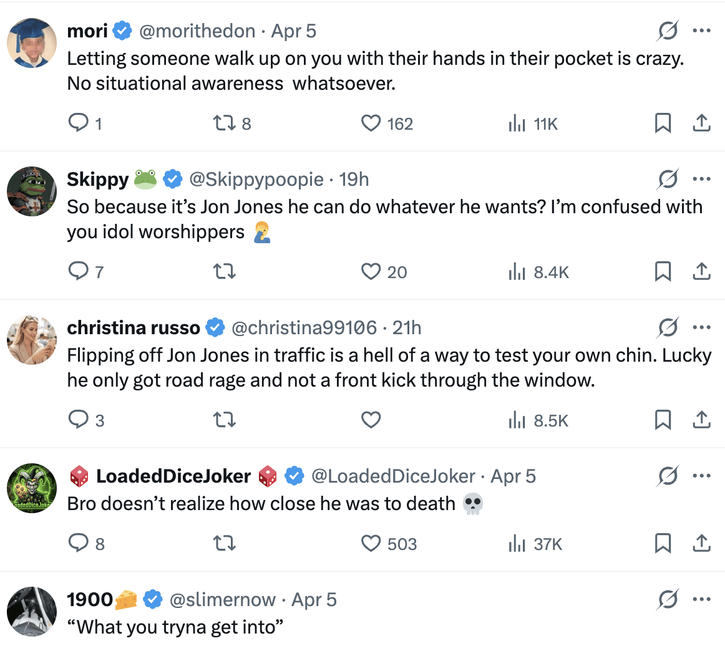
Task: Expand more menu on 1900's tweet
Action: tap(702, 600)
